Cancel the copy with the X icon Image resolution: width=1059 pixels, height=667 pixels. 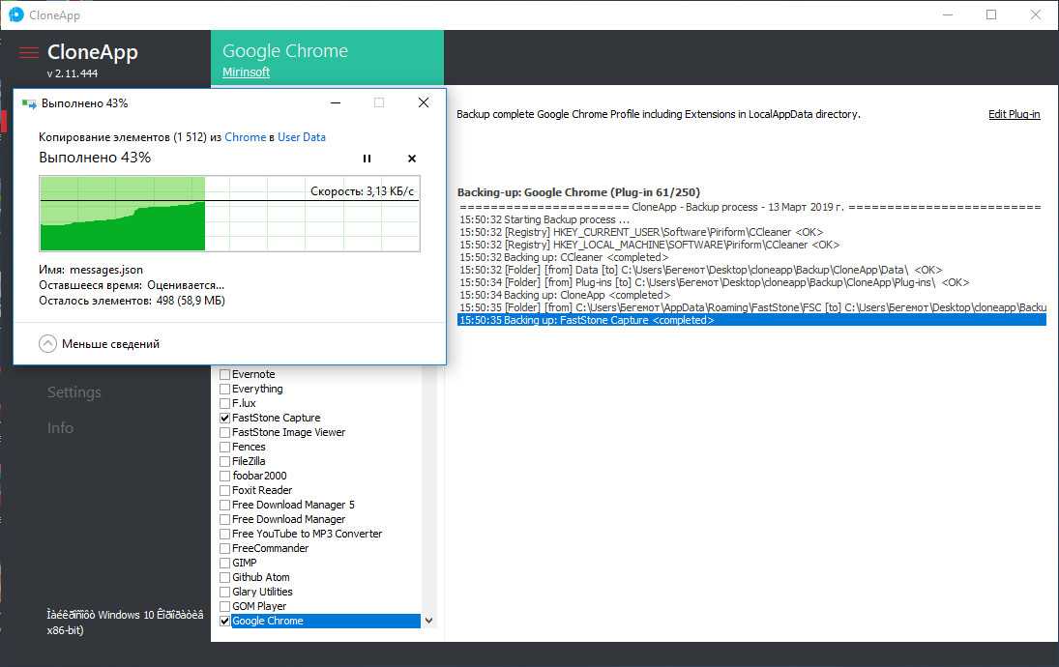pyautogui.click(x=412, y=159)
